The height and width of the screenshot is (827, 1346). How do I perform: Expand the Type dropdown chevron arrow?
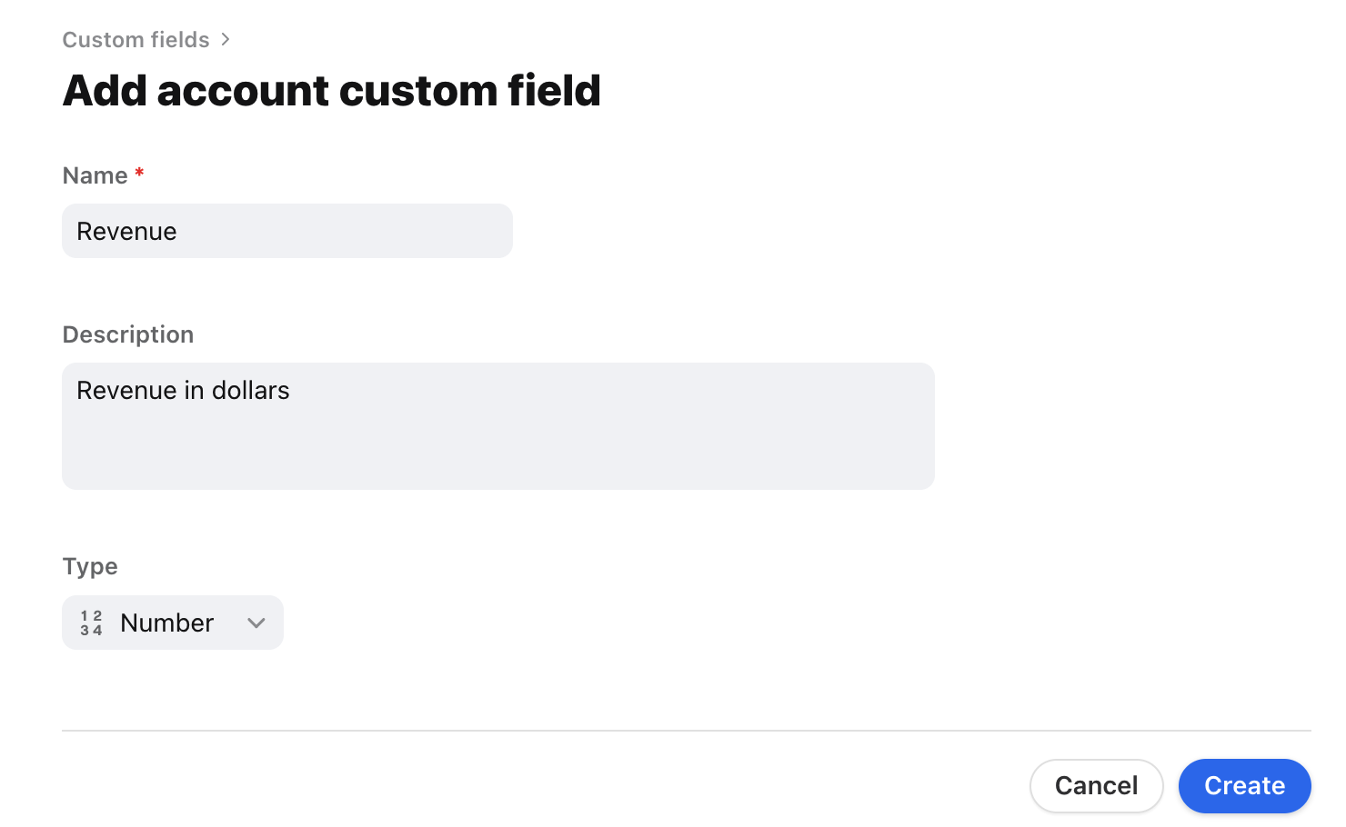[256, 623]
